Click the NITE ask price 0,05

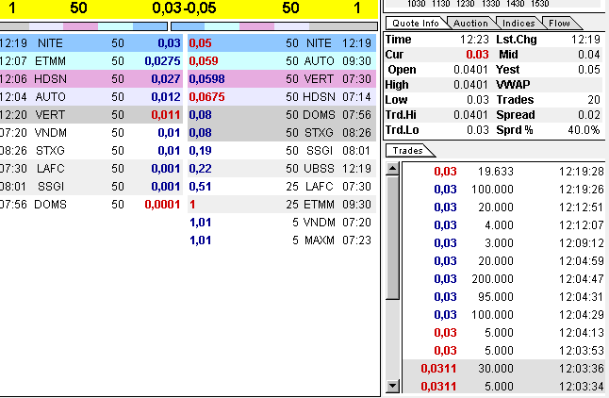pyautogui.click(x=201, y=43)
